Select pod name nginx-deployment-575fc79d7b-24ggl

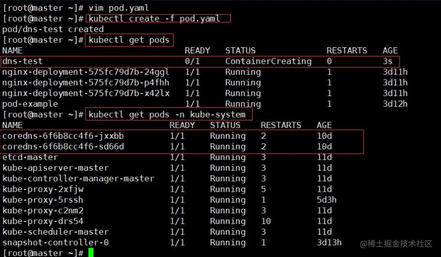click(x=86, y=72)
